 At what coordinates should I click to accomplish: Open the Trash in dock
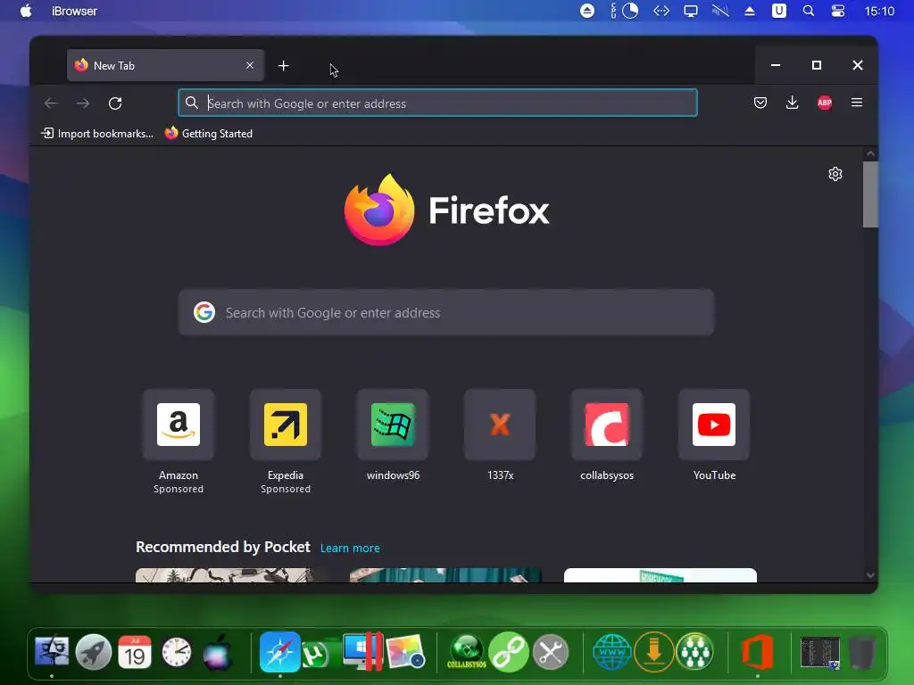pos(861,653)
